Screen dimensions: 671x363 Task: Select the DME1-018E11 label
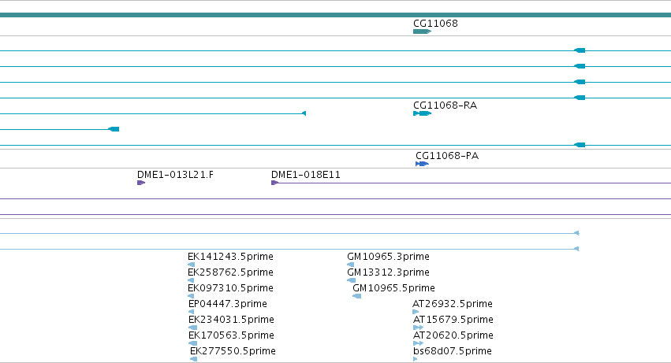(306, 175)
